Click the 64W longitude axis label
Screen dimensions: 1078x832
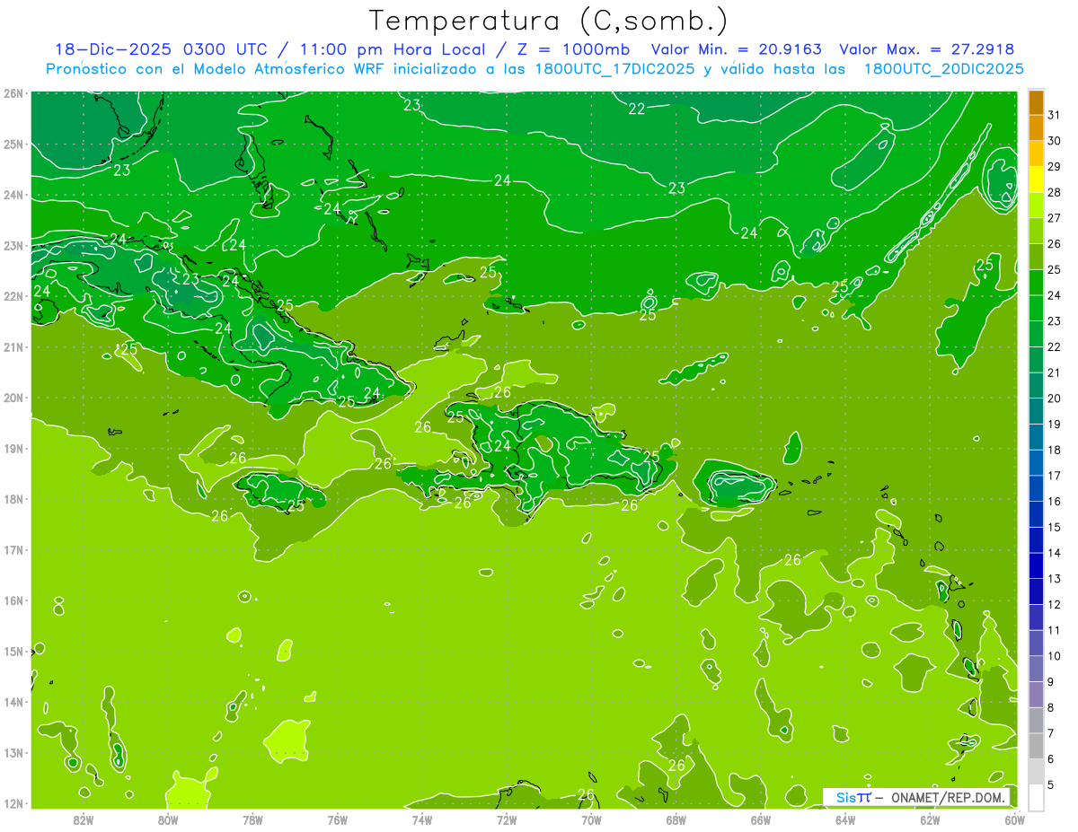pos(844,819)
